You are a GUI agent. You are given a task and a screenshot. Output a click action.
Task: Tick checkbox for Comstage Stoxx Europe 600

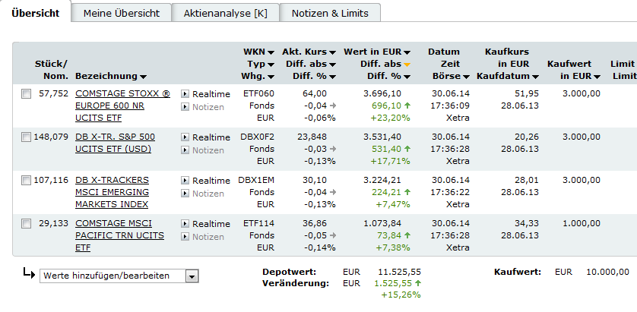pos(27,94)
